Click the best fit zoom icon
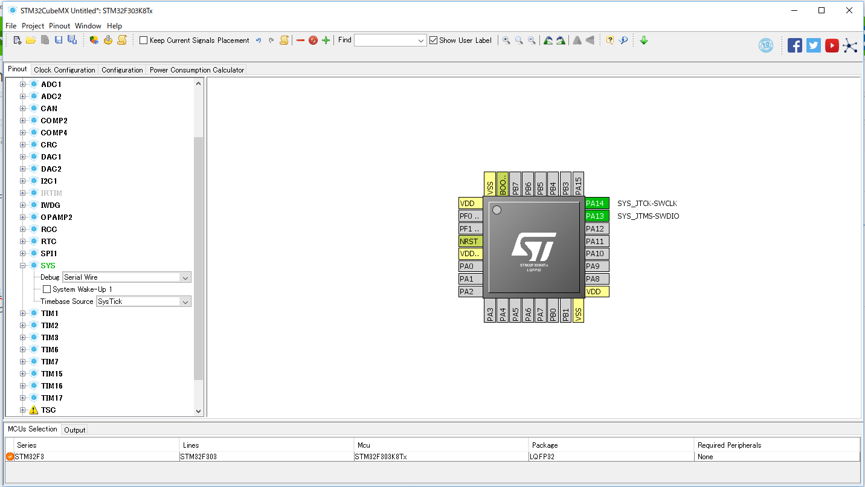 (518, 40)
